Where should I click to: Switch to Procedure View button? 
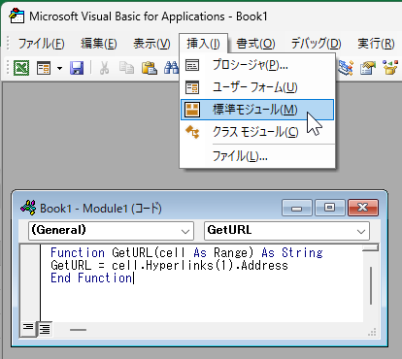28,329
